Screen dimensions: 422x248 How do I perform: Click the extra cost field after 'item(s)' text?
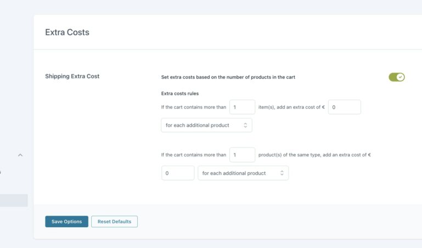(344, 107)
